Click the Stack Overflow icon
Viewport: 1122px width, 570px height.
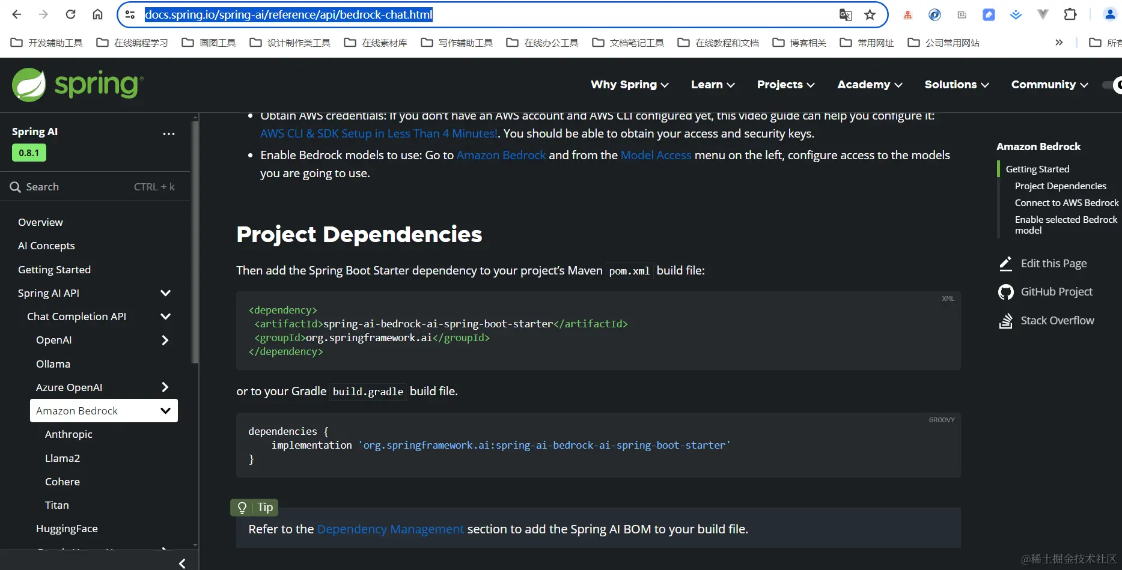1005,321
